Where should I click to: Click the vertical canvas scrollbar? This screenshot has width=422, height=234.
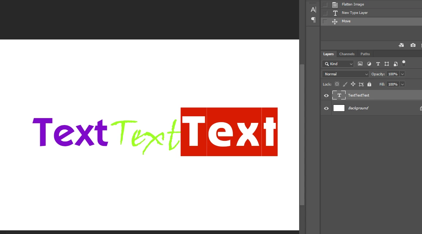pyautogui.click(x=302, y=135)
